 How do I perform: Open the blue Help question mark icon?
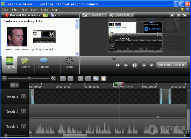point(187,10)
